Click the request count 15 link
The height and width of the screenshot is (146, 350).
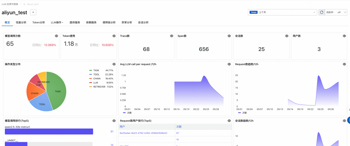point(178,140)
